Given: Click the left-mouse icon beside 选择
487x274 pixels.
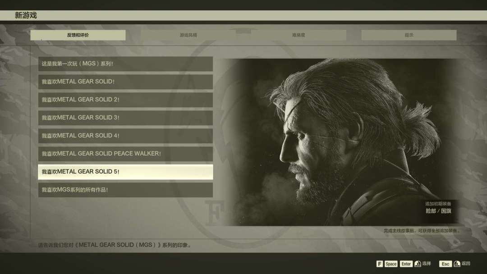Looking at the screenshot, I should (x=418, y=264).
